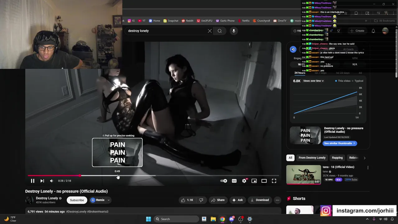This screenshot has height=224, width=398.
Task: Click the Remix button under the video
Action: 98,200
